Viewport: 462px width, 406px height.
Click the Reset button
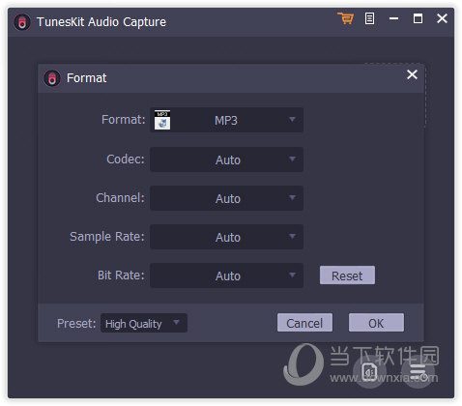point(347,275)
